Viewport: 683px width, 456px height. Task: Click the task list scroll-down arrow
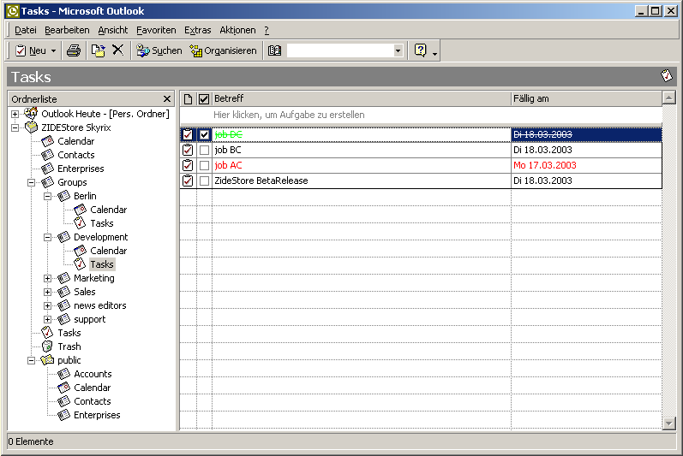668,423
